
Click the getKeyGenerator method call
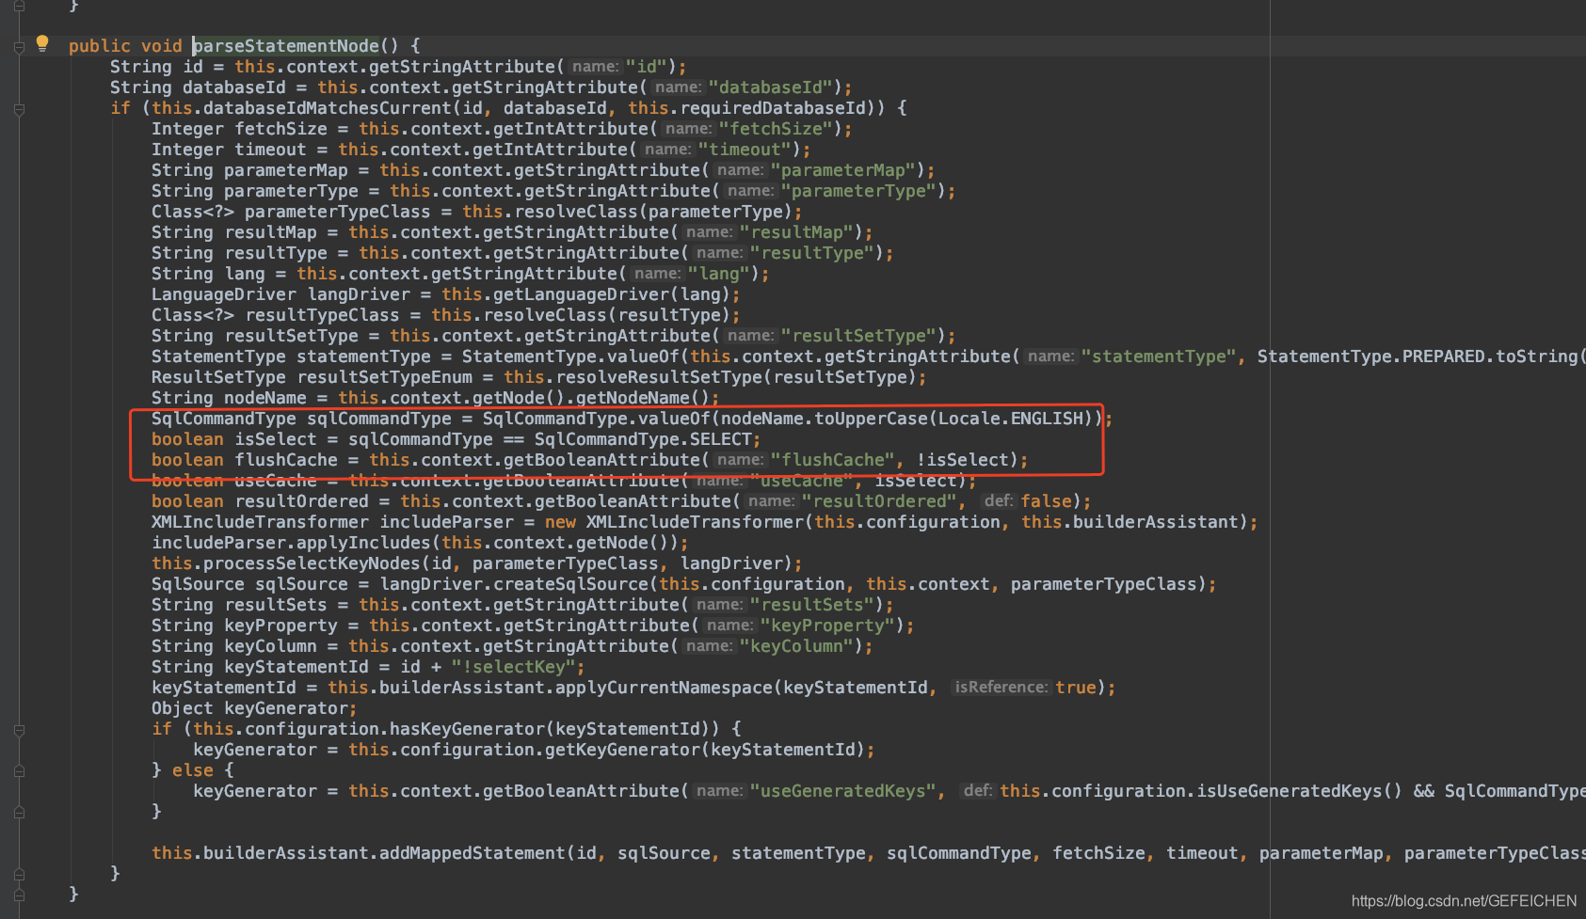pyautogui.click(x=622, y=750)
